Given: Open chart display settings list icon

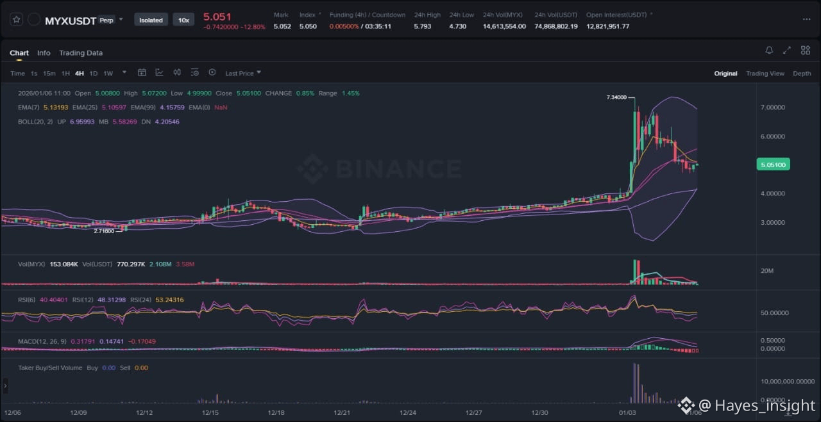Looking at the screenshot, I should (x=194, y=73).
